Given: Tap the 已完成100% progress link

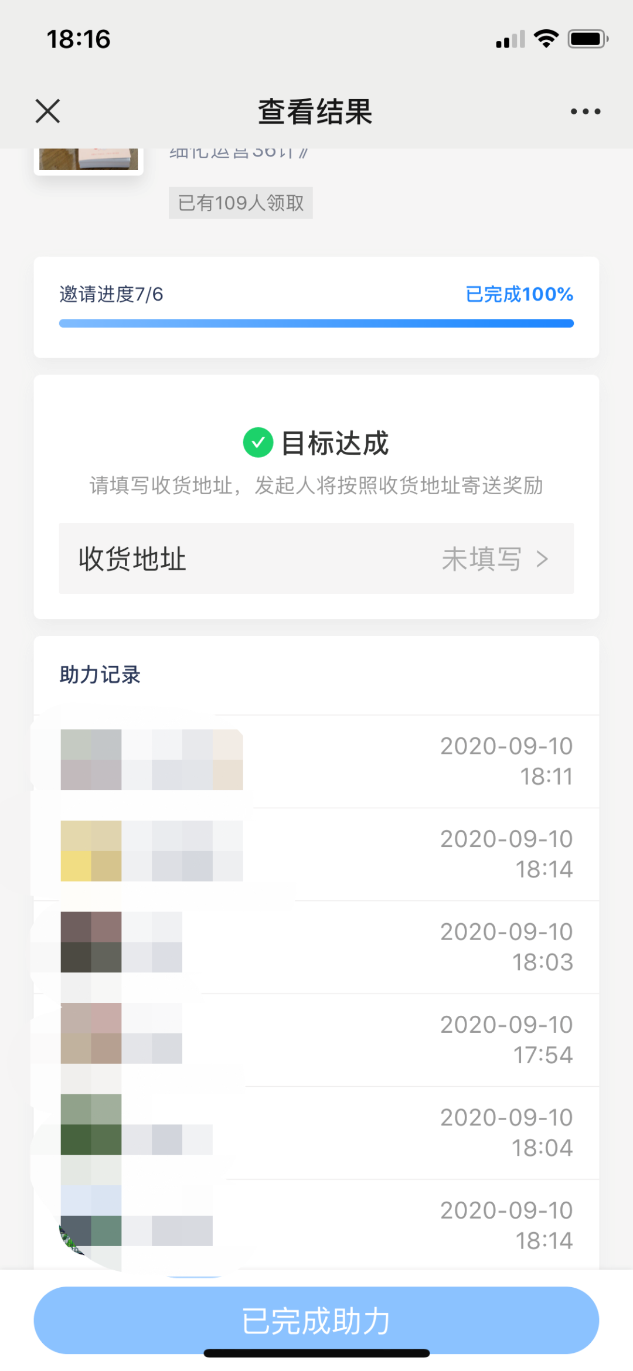Looking at the screenshot, I should tap(519, 294).
